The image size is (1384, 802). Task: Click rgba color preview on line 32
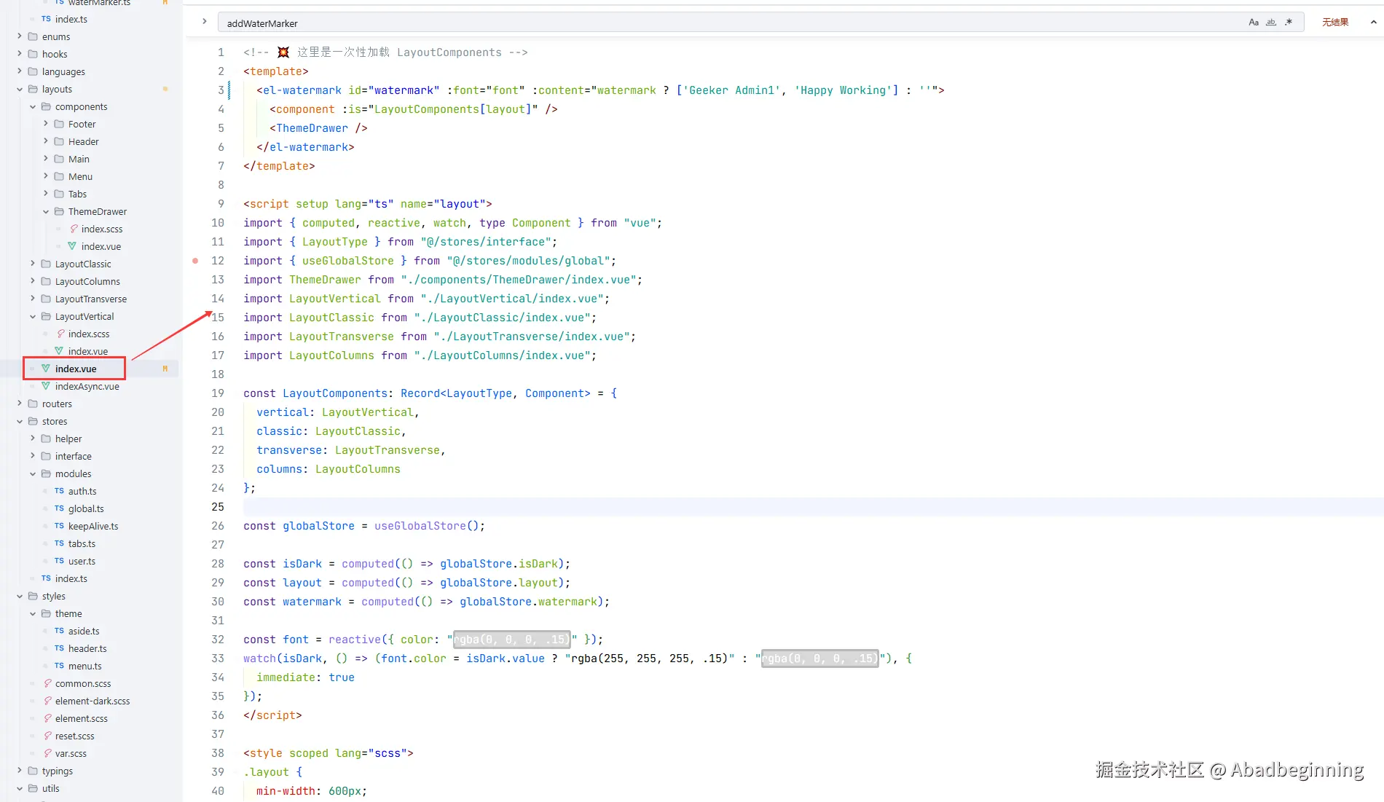[x=511, y=640]
